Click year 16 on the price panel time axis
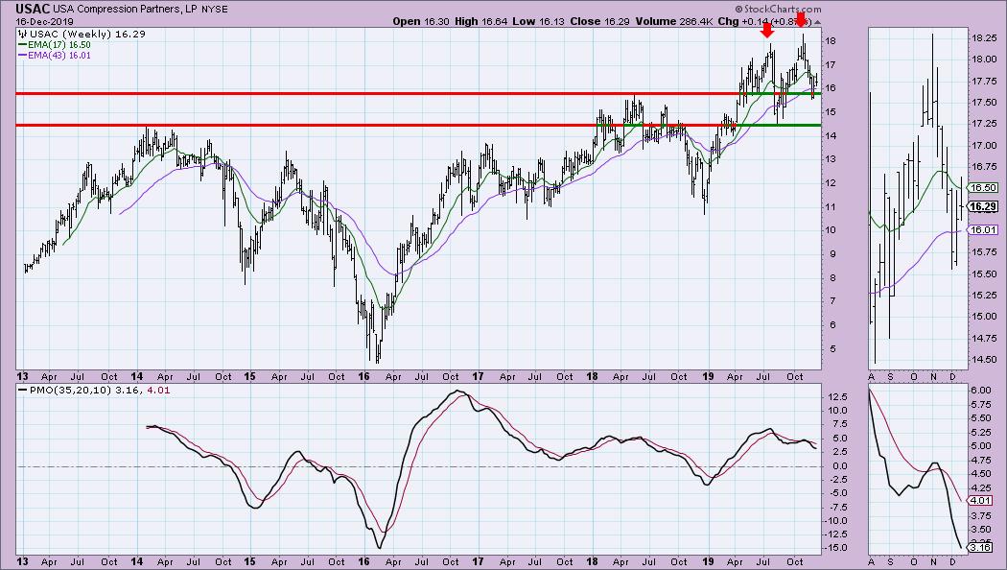The image size is (1007, 570). pyautogui.click(x=364, y=376)
